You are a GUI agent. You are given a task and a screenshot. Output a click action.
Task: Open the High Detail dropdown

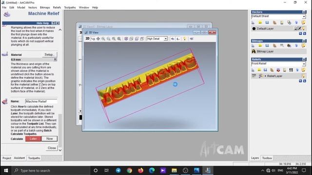click(166, 39)
